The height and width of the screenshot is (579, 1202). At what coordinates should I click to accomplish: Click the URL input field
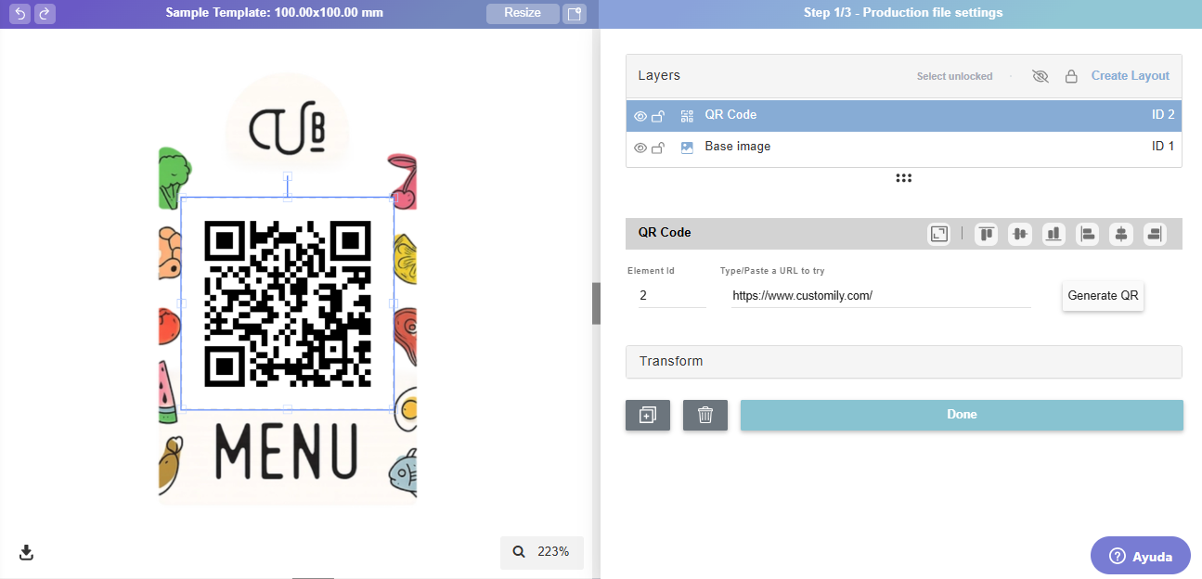point(881,296)
